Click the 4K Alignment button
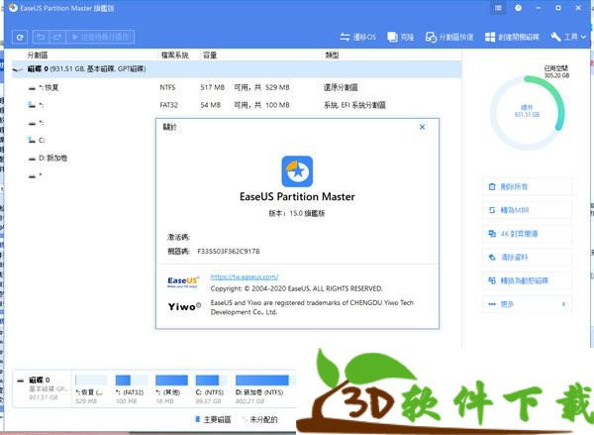Image resolution: width=594 pixels, height=435 pixels. [x=527, y=234]
